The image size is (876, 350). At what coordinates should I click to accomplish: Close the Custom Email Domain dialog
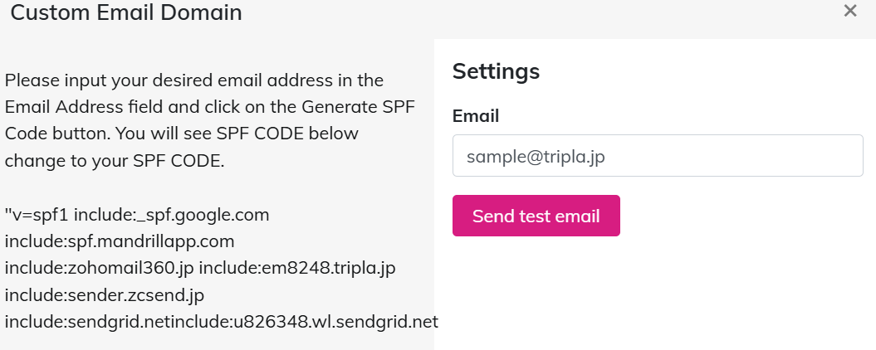[850, 11]
